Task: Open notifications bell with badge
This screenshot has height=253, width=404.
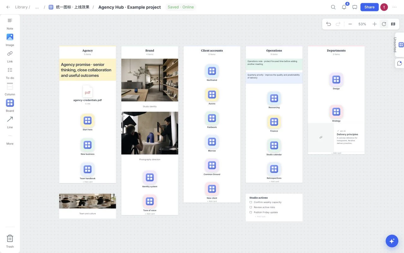Action: [344, 7]
